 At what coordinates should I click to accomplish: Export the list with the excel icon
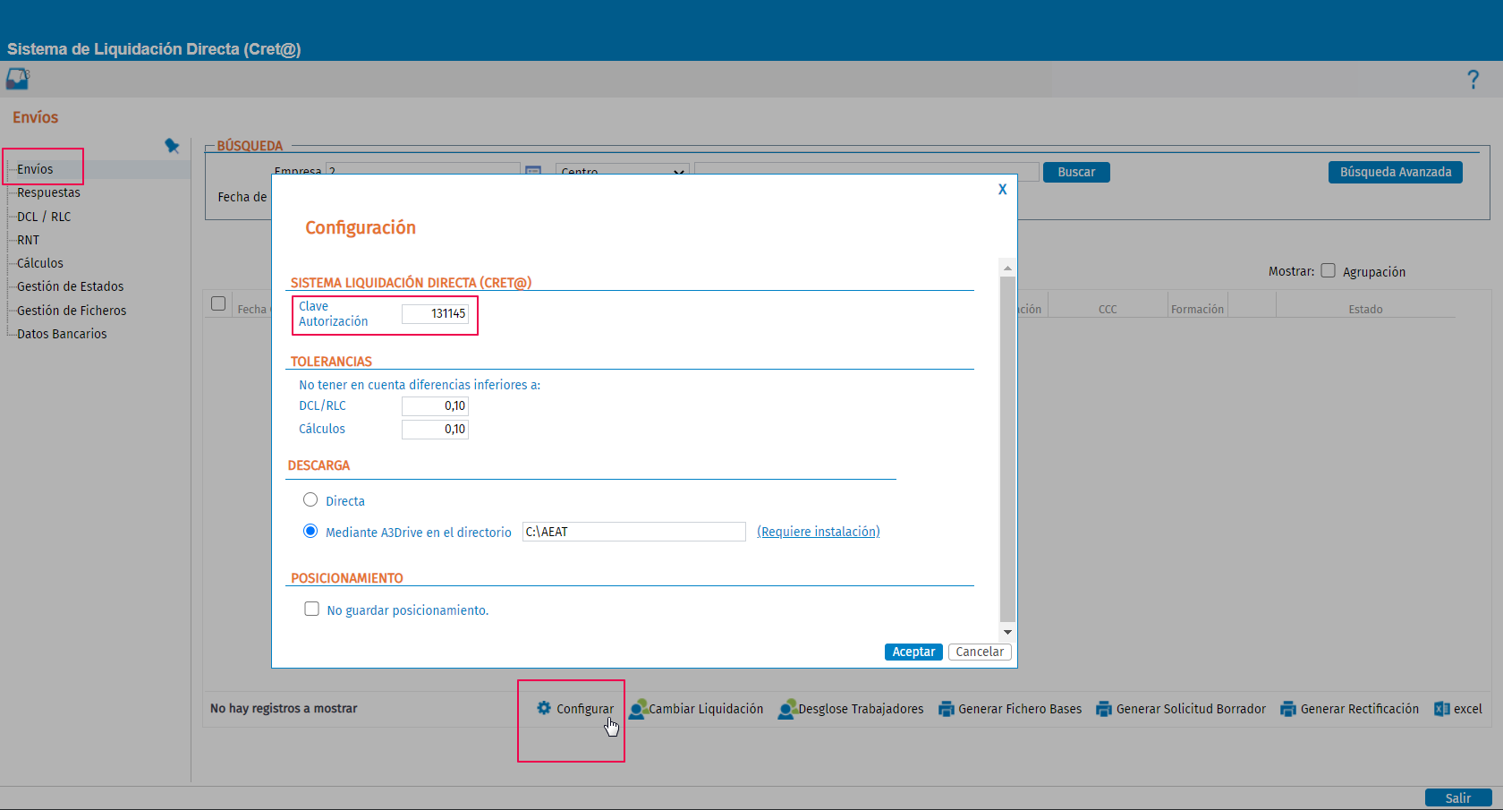tap(1442, 709)
